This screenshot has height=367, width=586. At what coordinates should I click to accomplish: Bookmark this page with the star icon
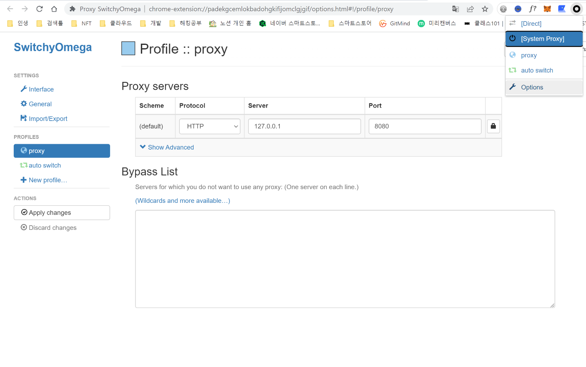point(485,9)
